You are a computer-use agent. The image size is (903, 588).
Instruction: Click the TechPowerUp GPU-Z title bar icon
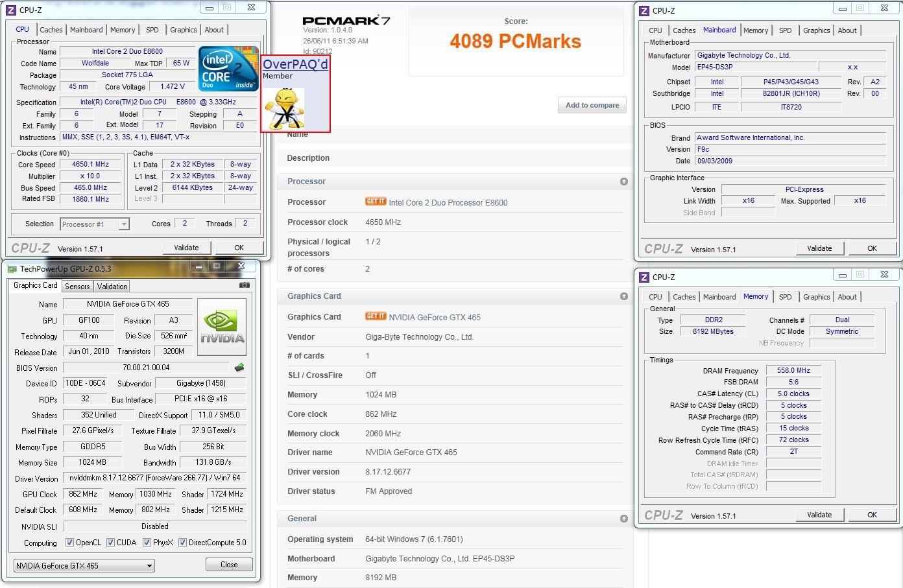(12, 268)
